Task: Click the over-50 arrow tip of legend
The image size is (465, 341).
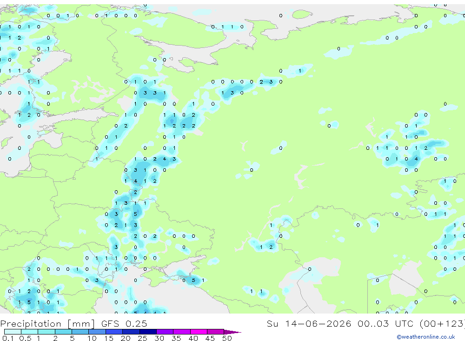Action: [233, 332]
